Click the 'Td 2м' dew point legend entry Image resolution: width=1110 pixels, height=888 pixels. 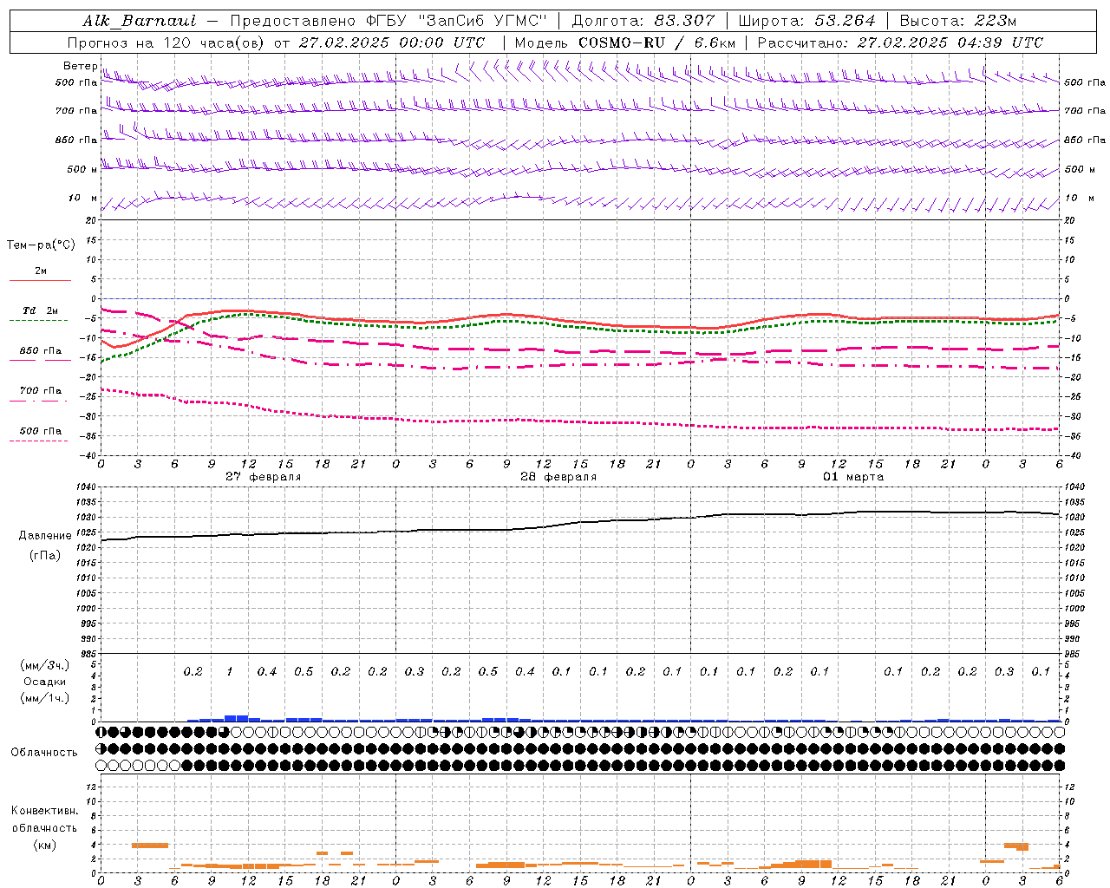(x=41, y=310)
